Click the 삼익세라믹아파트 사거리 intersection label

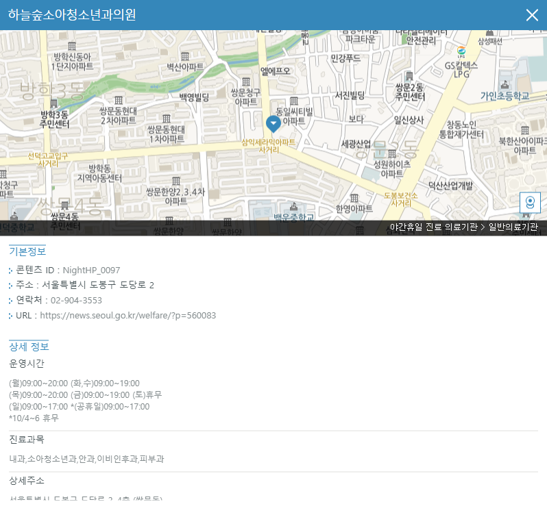point(268,146)
